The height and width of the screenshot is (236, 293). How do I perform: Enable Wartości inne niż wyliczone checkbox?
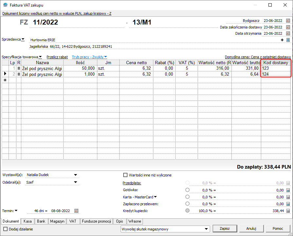tap(125, 175)
